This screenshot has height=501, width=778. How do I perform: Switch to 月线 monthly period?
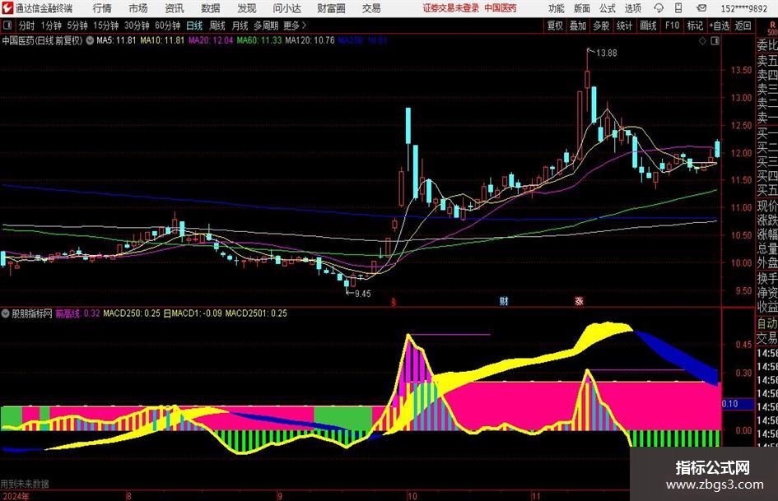point(240,26)
